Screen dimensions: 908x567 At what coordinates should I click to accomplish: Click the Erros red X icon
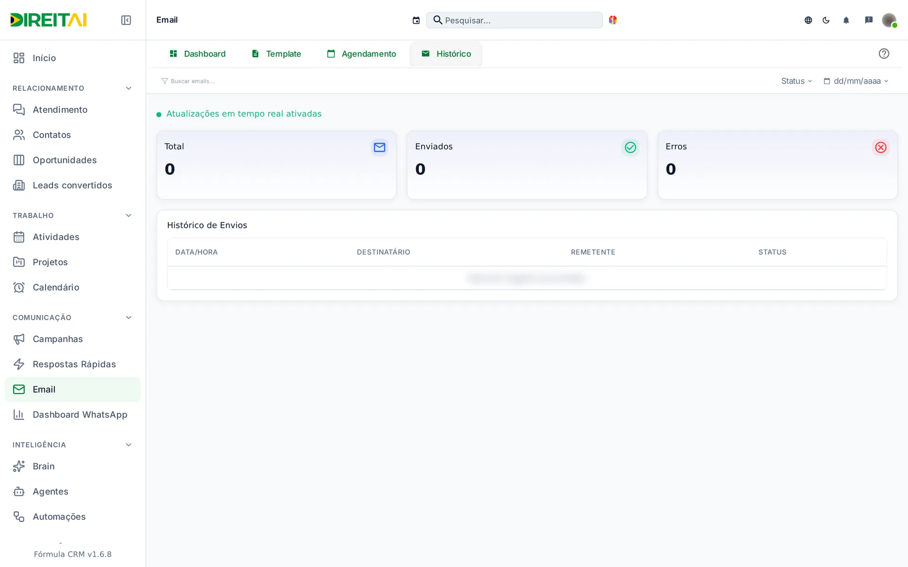(881, 147)
